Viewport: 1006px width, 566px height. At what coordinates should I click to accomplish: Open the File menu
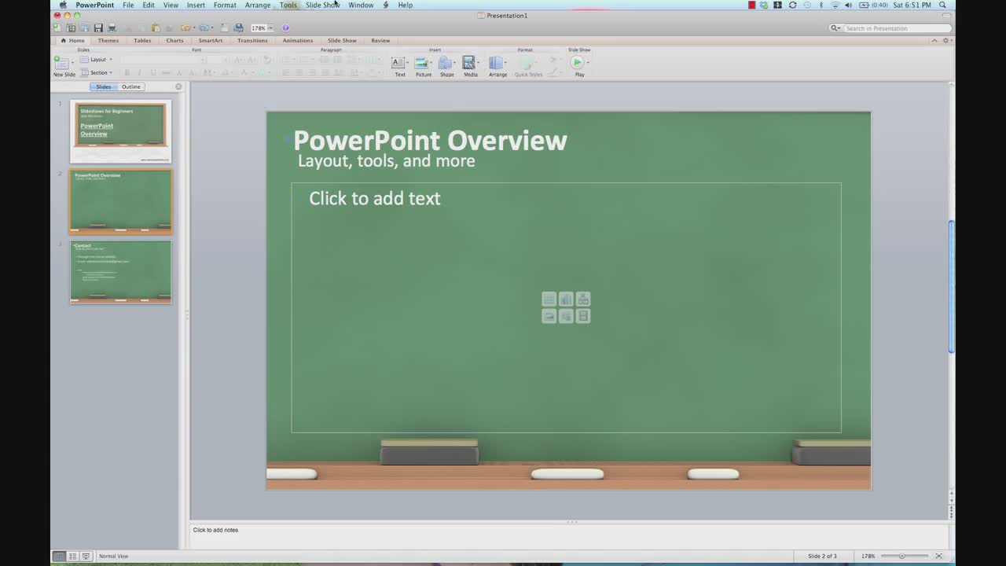(128, 5)
